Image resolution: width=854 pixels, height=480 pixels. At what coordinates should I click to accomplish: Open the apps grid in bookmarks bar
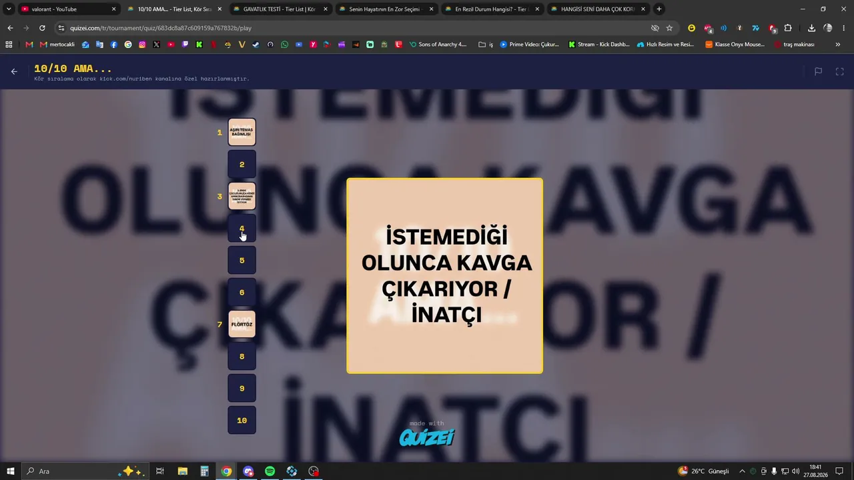pyautogui.click(x=9, y=45)
